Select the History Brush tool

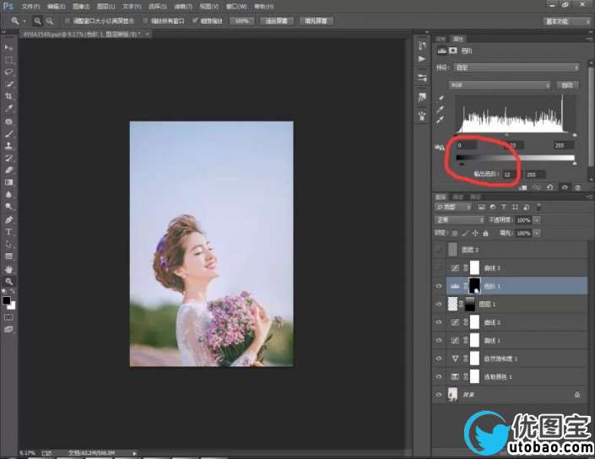tap(8, 158)
